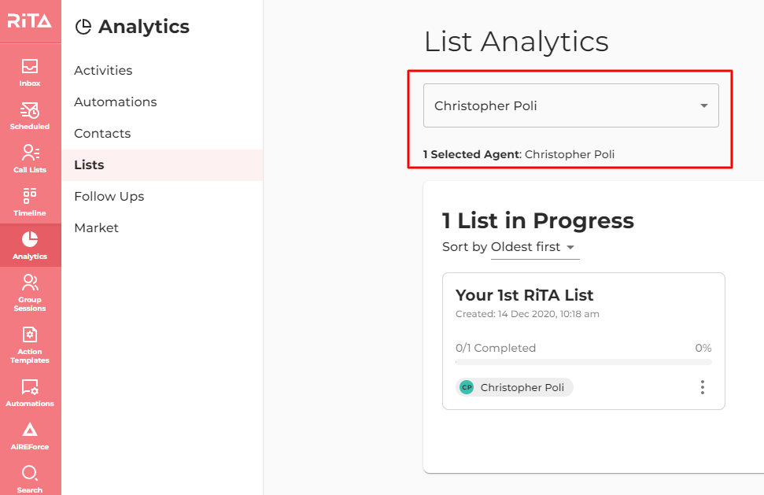Open Action Templates icon
The height and width of the screenshot is (495, 764).
click(30, 345)
